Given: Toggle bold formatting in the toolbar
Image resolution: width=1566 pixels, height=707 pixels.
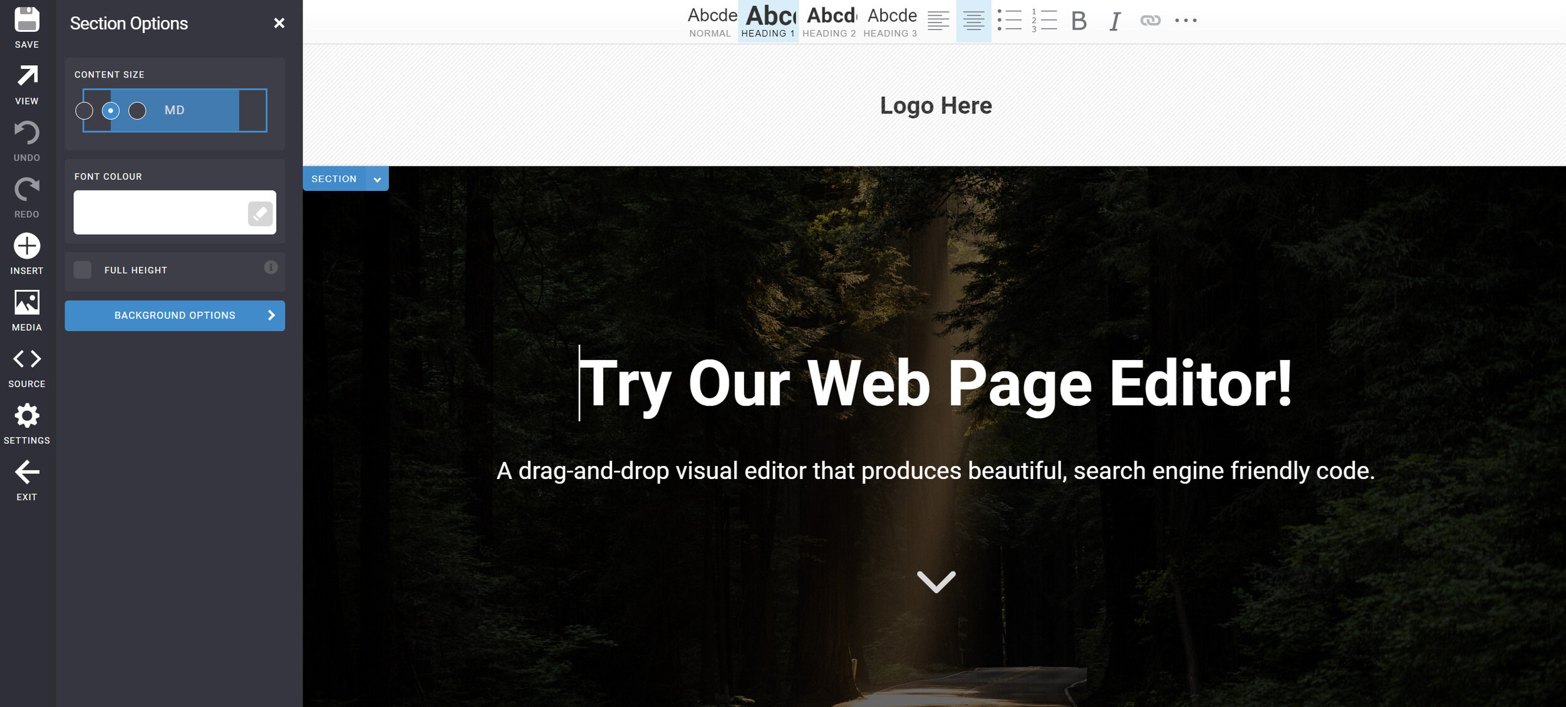Looking at the screenshot, I should 1079,21.
